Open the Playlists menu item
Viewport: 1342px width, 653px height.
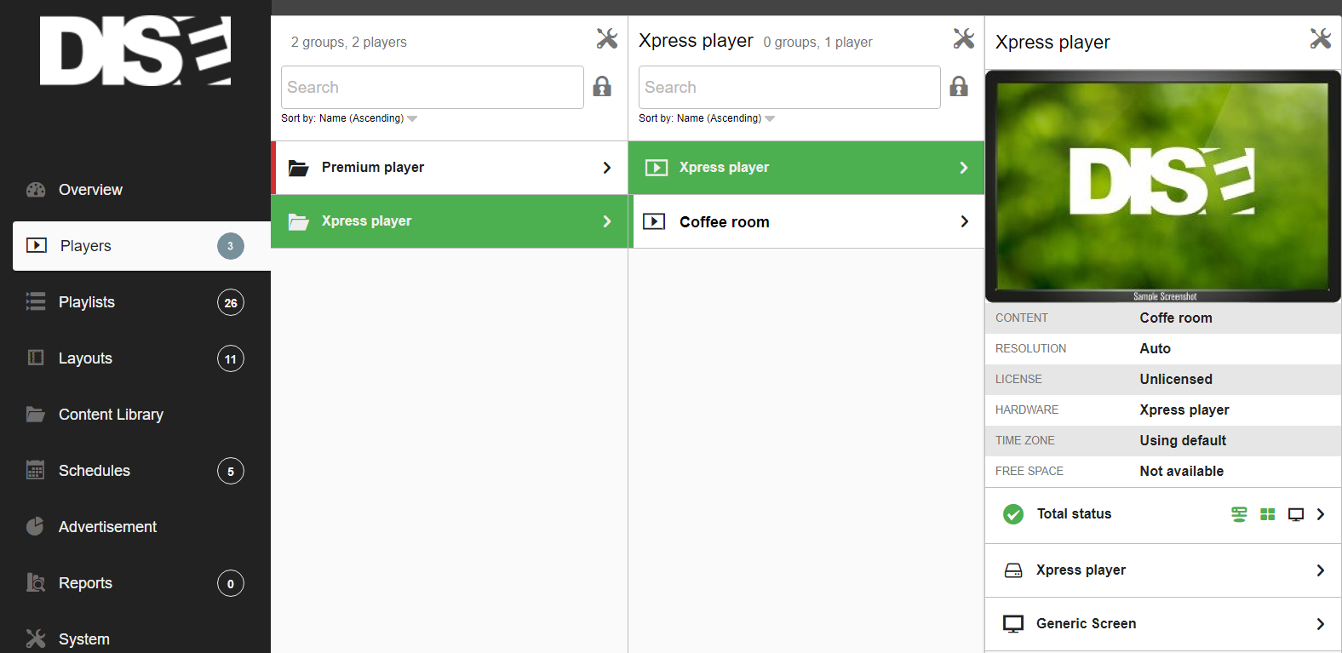click(x=135, y=302)
